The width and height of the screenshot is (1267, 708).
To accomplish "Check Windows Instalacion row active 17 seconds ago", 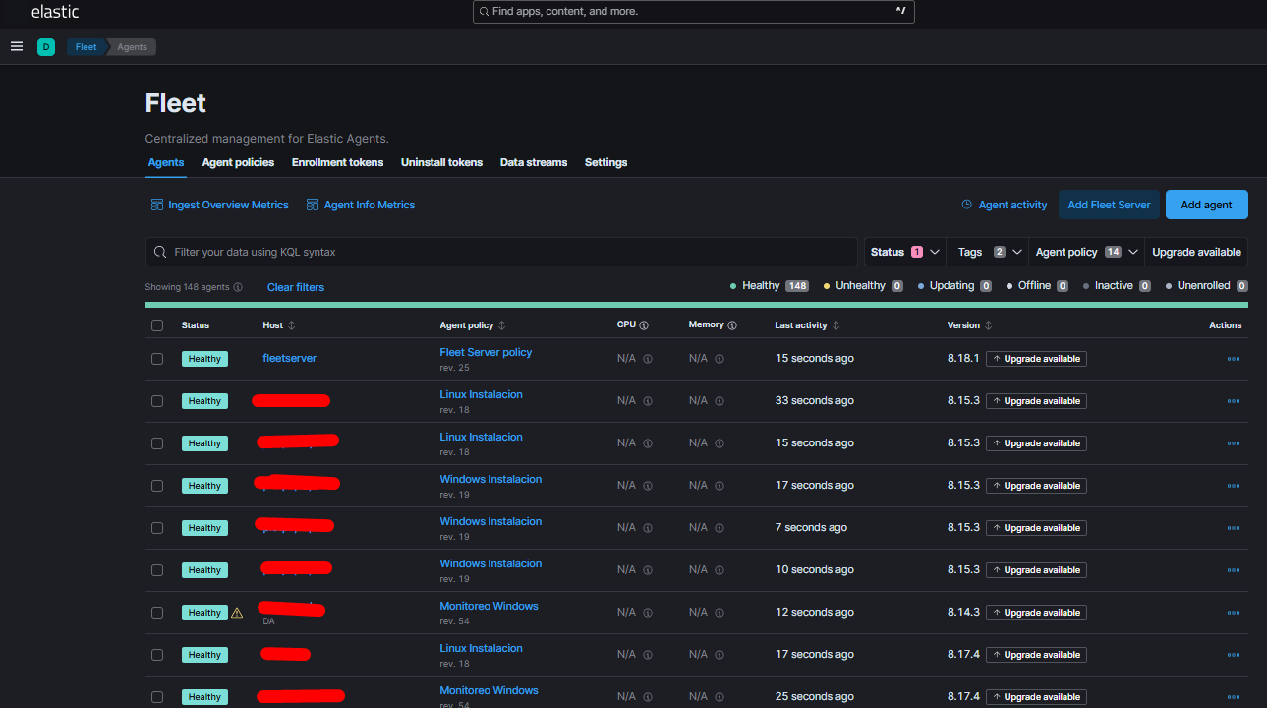I will pyautogui.click(x=157, y=486).
